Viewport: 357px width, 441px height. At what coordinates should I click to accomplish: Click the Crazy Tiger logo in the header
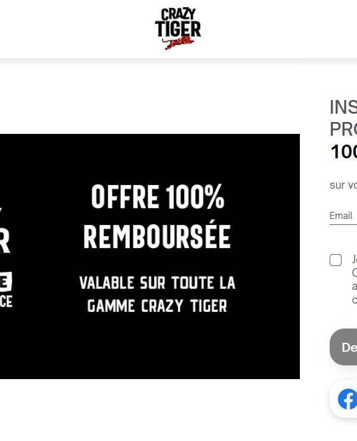178,29
